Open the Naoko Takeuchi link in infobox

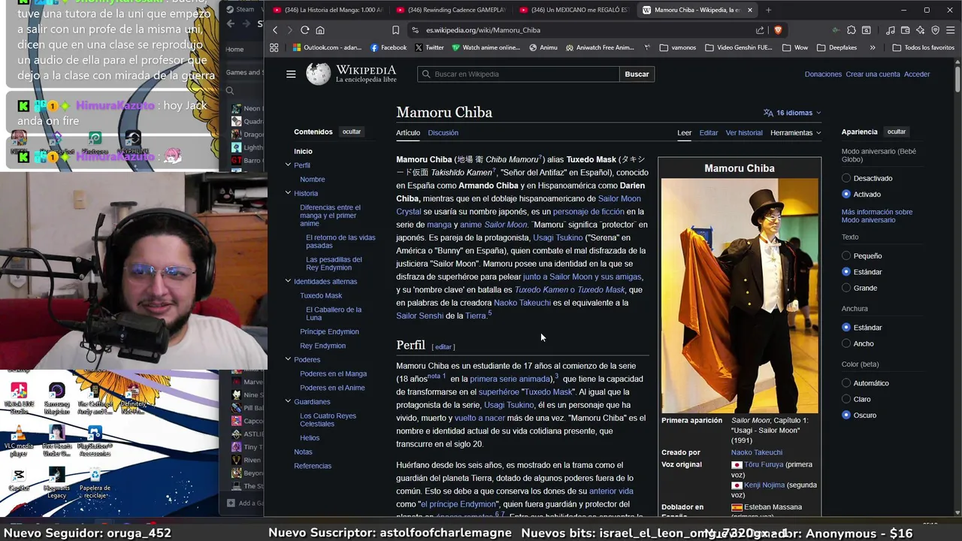point(757,452)
